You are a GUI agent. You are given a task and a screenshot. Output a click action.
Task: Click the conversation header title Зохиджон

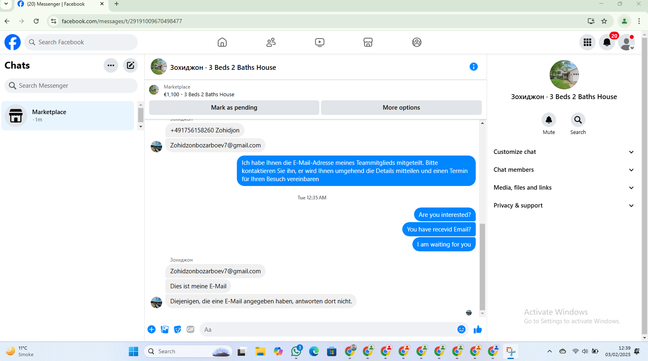pos(223,67)
